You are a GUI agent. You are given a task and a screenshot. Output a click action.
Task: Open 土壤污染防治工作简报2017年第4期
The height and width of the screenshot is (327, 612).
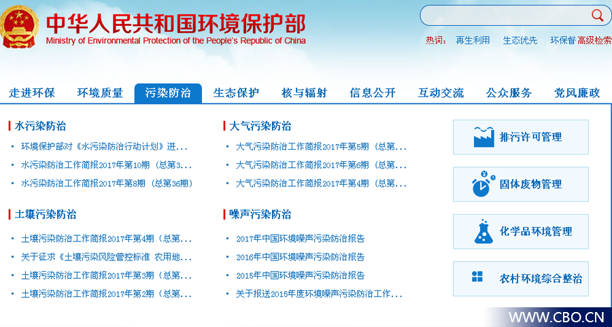106,239
